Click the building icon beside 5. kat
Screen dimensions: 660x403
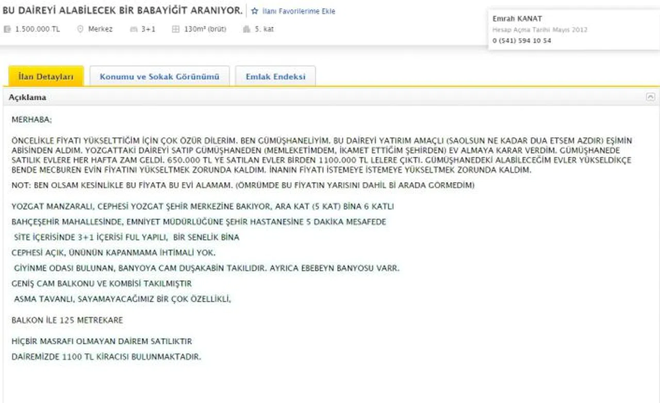point(246,29)
